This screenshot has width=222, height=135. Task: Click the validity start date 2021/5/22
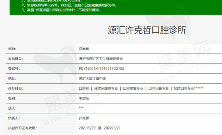(87, 128)
